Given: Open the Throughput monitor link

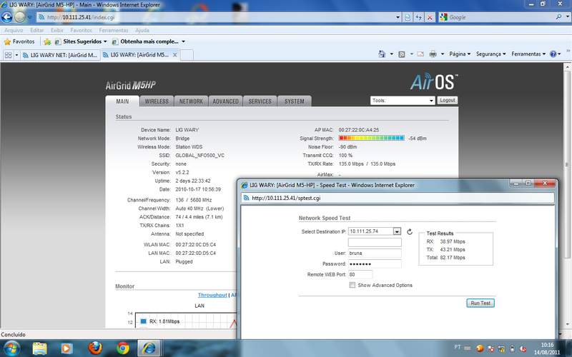Looking at the screenshot, I should tap(212, 295).
